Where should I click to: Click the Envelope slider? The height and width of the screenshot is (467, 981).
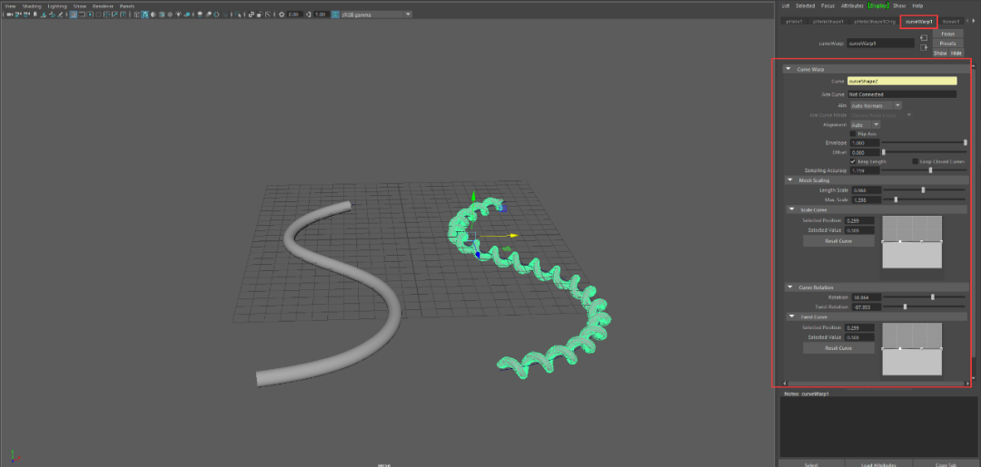coord(924,143)
